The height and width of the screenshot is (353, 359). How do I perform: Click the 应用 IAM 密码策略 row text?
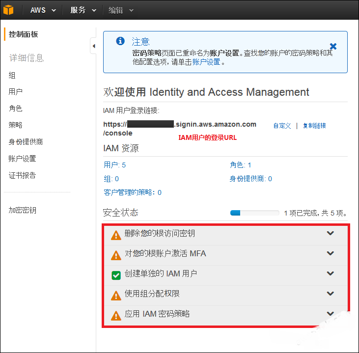click(x=157, y=314)
